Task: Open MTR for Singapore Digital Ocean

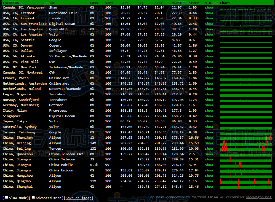Action: click(x=209, y=116)
